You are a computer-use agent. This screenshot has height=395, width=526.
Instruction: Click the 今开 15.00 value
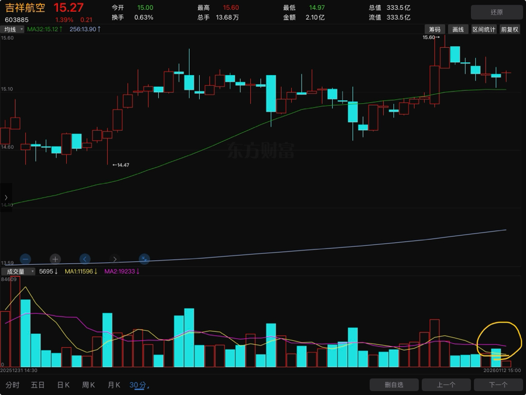145,8
